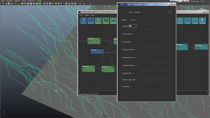This screenshot has height=118, width=210.
Task: Open help with the question mark icon
Action: [x=170, y=12]
